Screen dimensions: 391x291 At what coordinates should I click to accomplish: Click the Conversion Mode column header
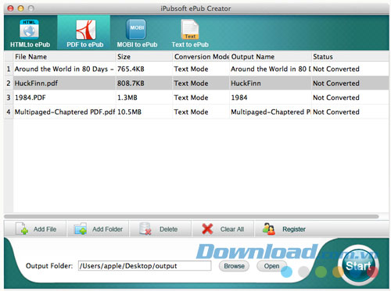201,57
